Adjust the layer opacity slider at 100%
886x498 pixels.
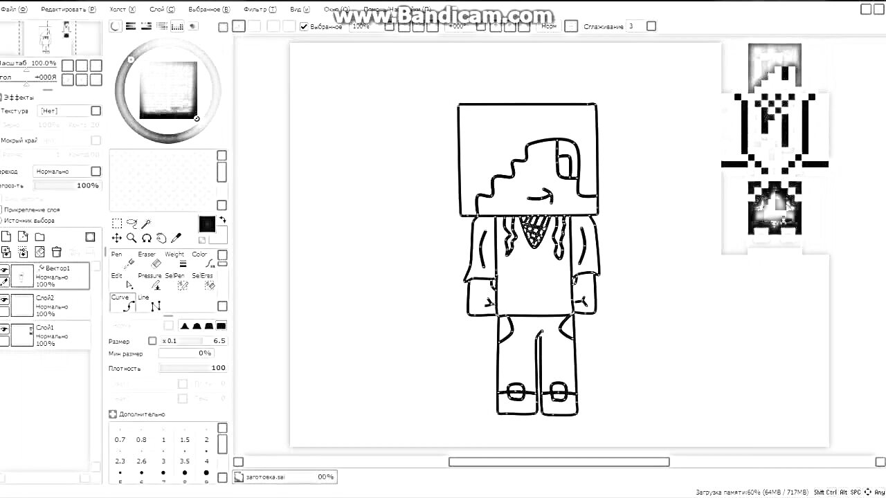point(66,185)
